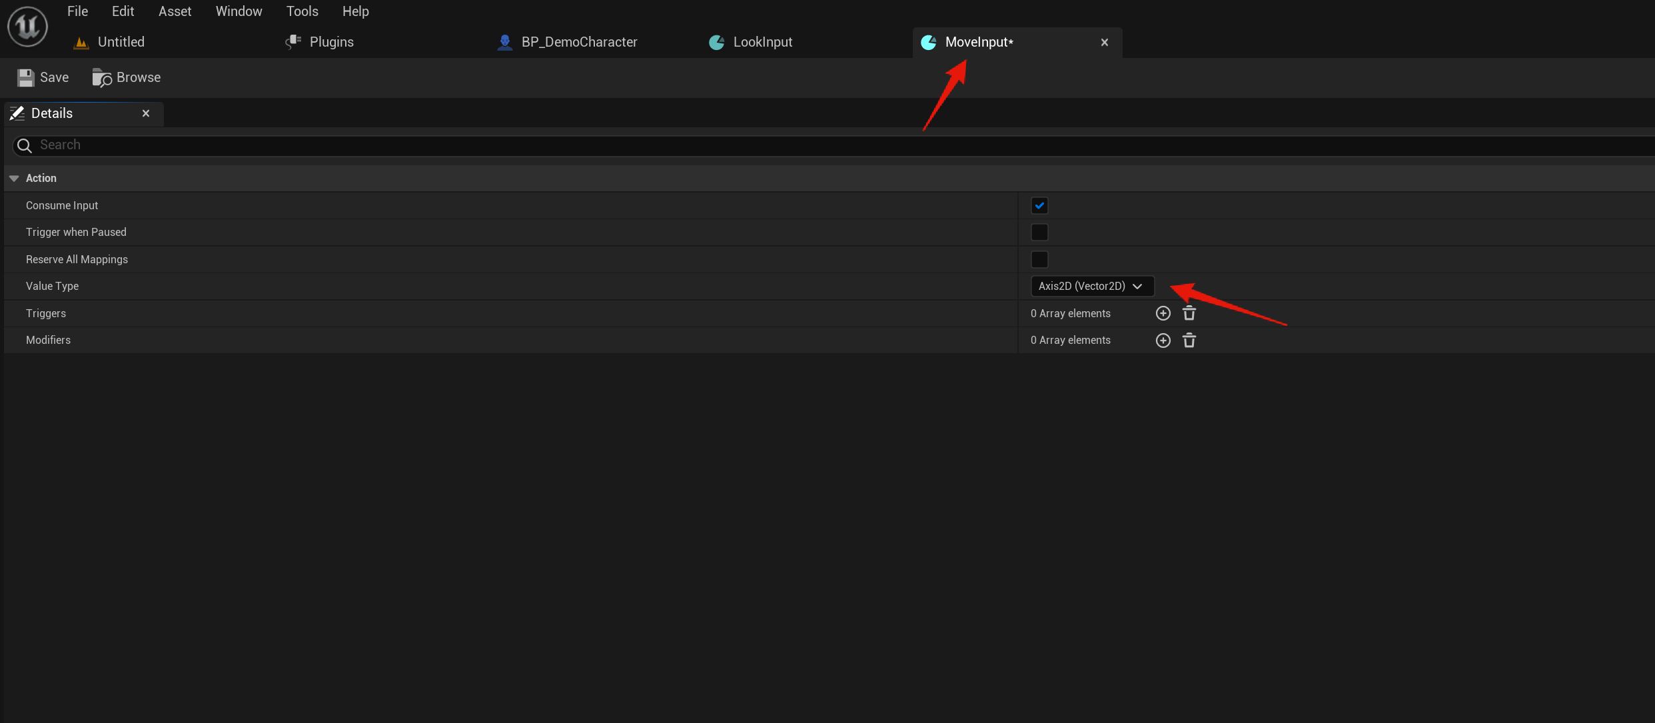This screenshot has width=1655, height=723.
Task: Enable Reserve All Mappings checkbox
Action: point(1039,259)
